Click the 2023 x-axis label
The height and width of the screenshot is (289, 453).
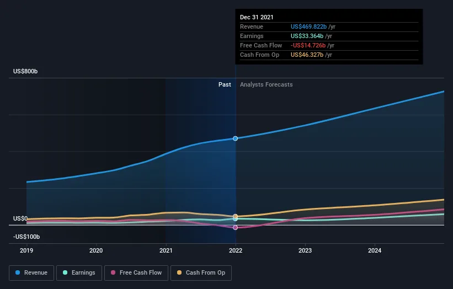(x=305, y=250)
